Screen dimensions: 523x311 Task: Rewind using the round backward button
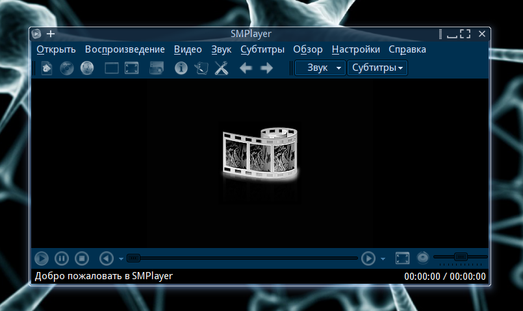click(x=107, y=258)
